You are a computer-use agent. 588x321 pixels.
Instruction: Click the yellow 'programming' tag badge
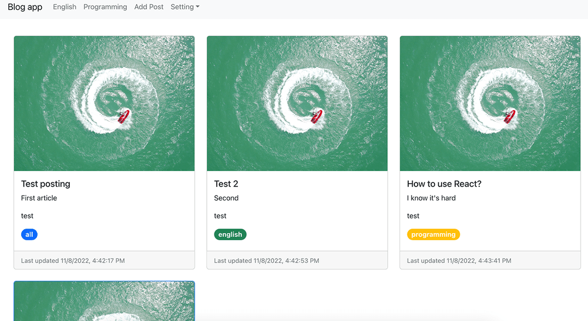click(x=433, y=235)
